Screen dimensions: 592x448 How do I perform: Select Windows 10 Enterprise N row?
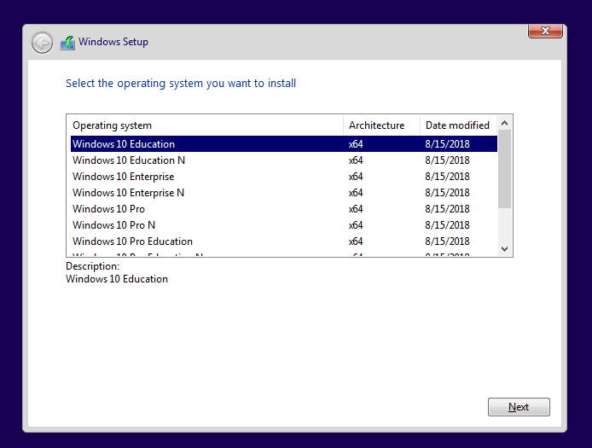[x=284, y=193]
